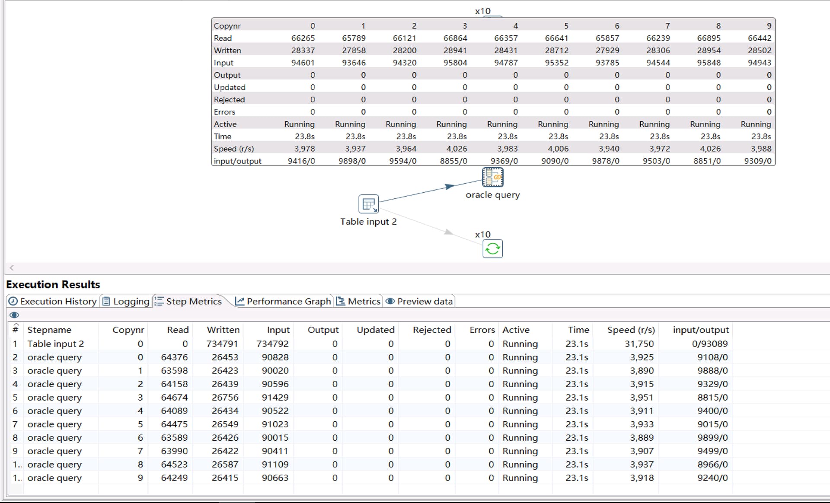
Task: Toggle the eye icon above the metrics table
Action: (x=14, y=315)
